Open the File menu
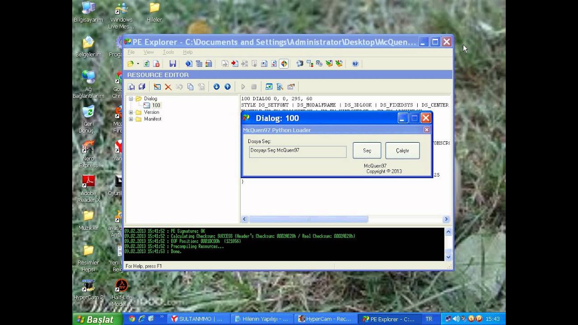Viewport: 578px width, 325px height. coord(131,52)
